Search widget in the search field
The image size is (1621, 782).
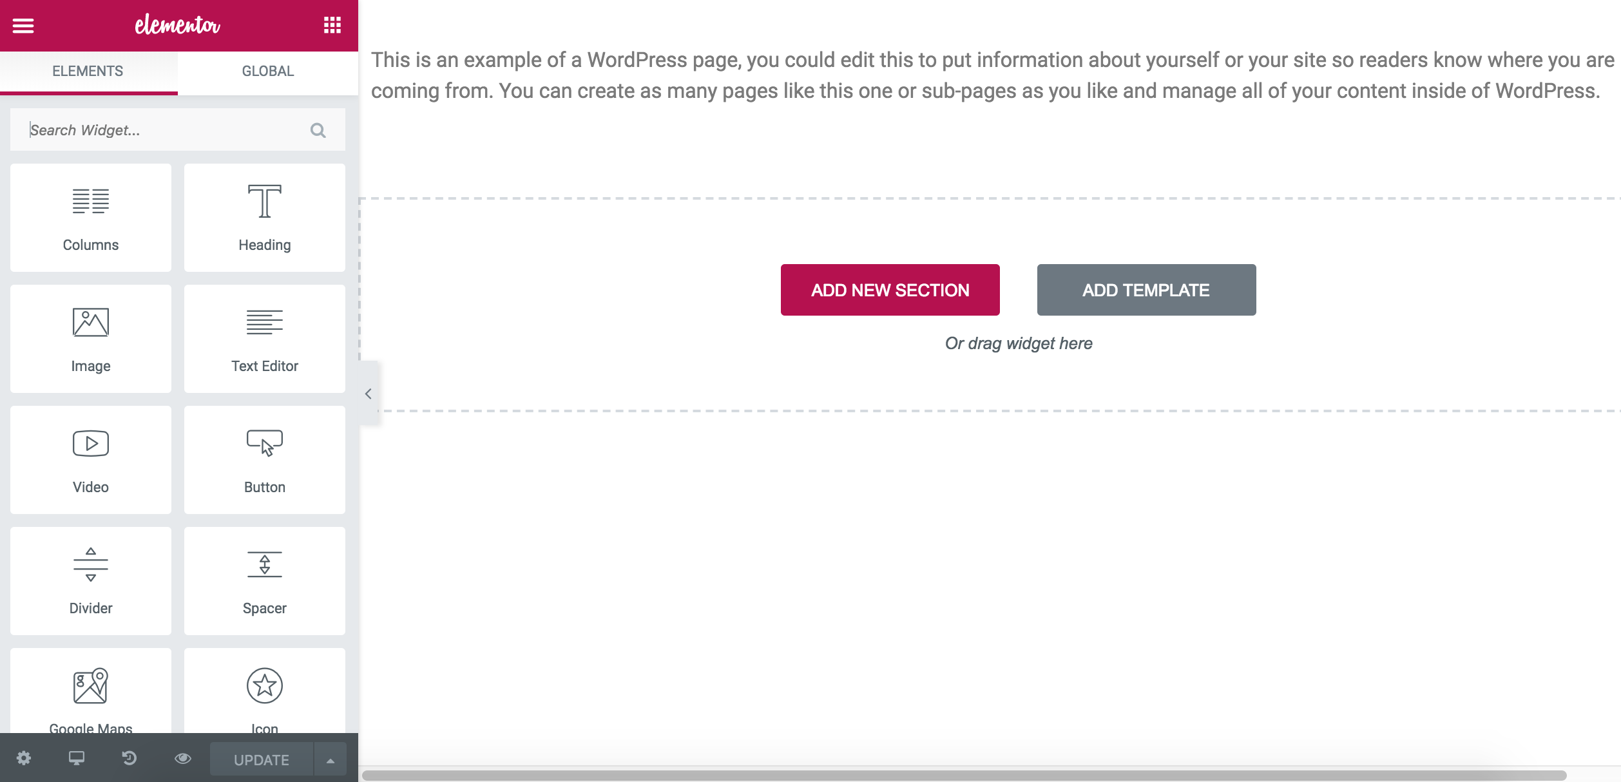[x=168, y=129]
